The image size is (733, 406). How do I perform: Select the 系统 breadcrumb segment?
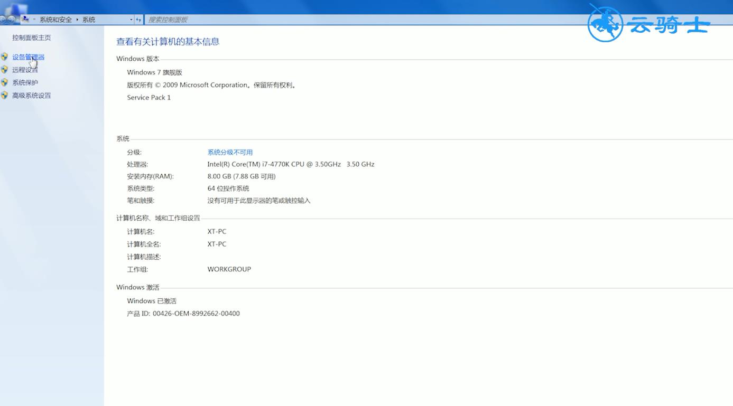[89, 20]
